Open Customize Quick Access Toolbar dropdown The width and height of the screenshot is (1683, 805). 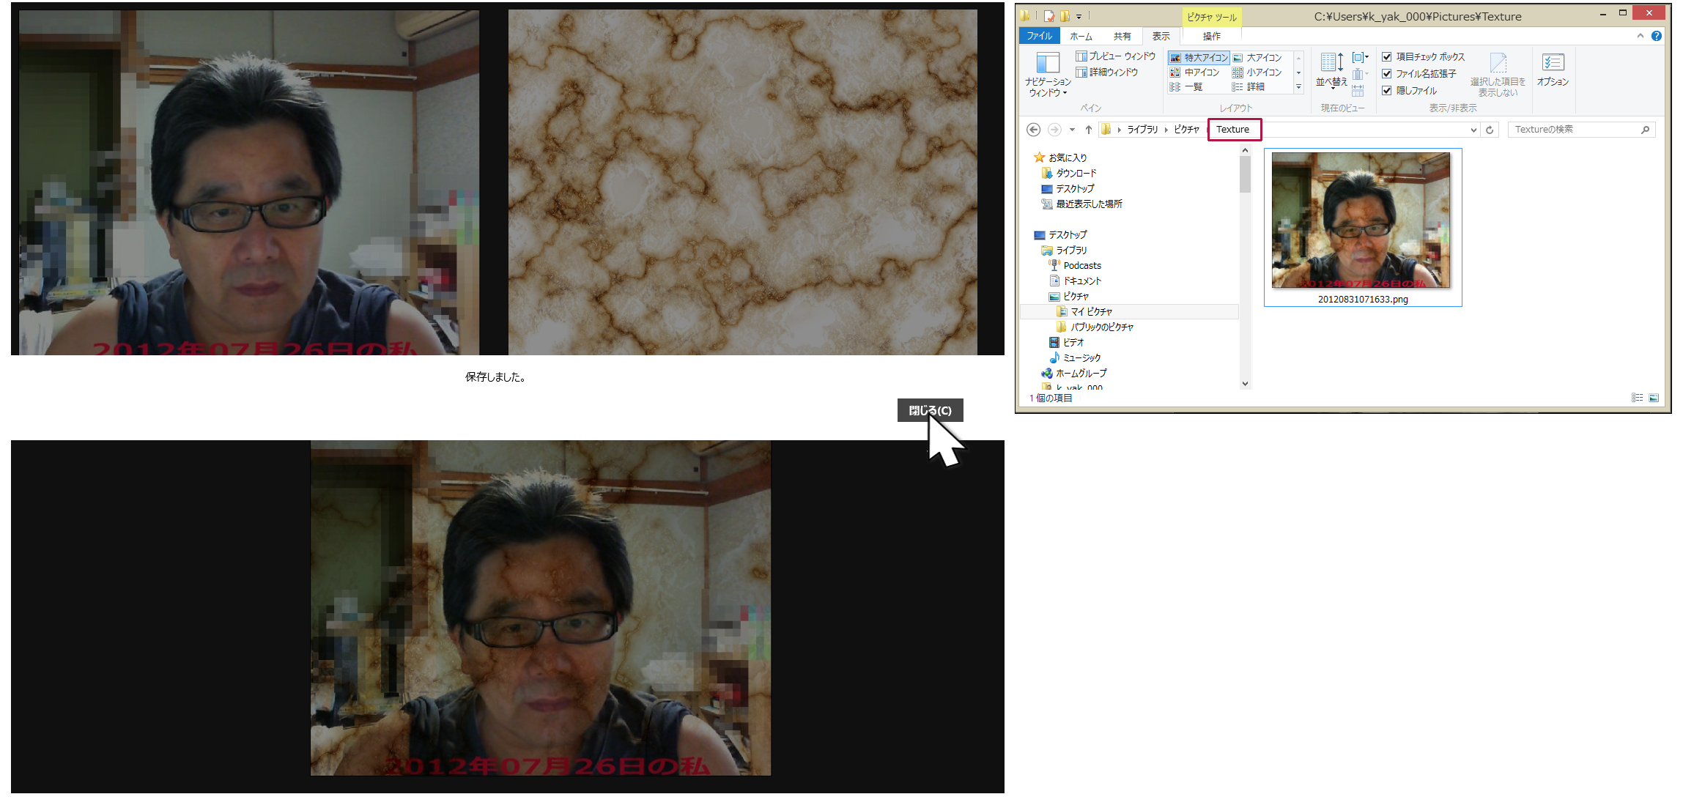point(1079,16)
